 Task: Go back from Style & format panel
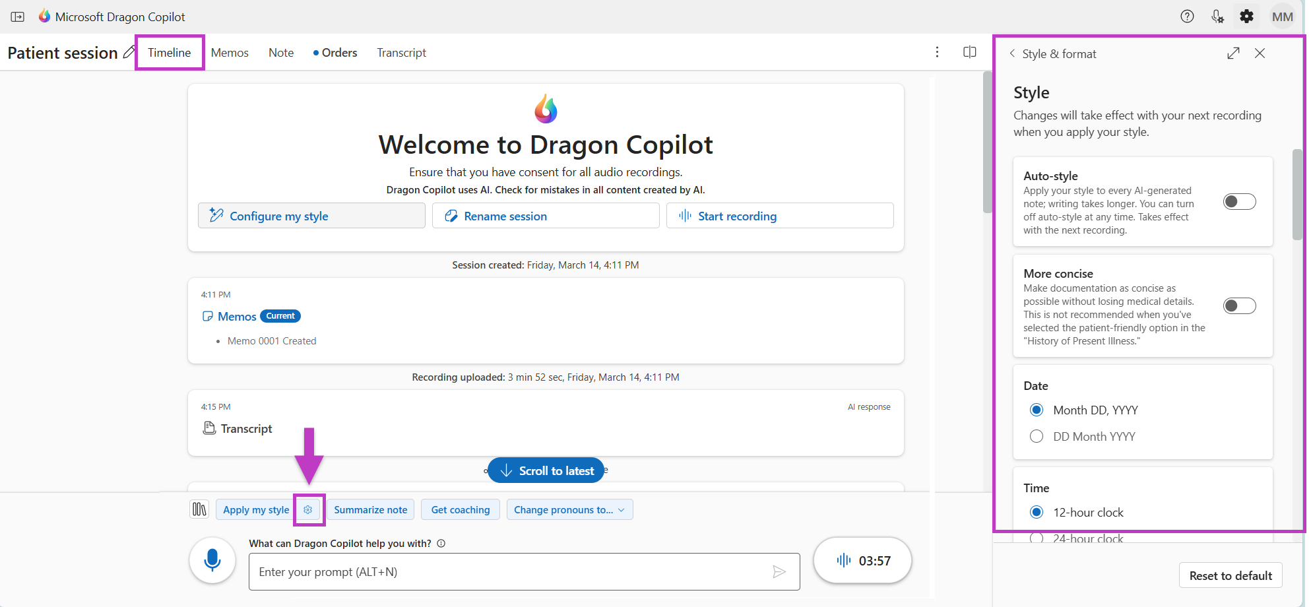pyautogui.click(x=1012, y=53)
